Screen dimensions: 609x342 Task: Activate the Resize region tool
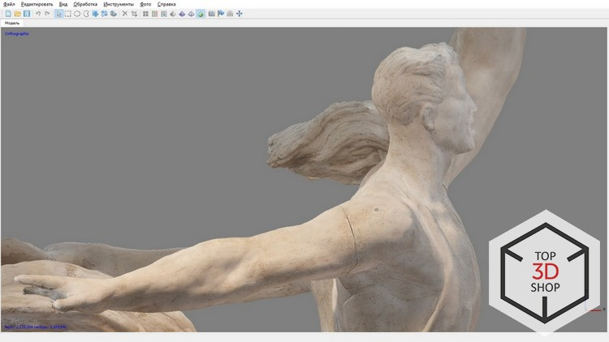click(x=95, y=14)
